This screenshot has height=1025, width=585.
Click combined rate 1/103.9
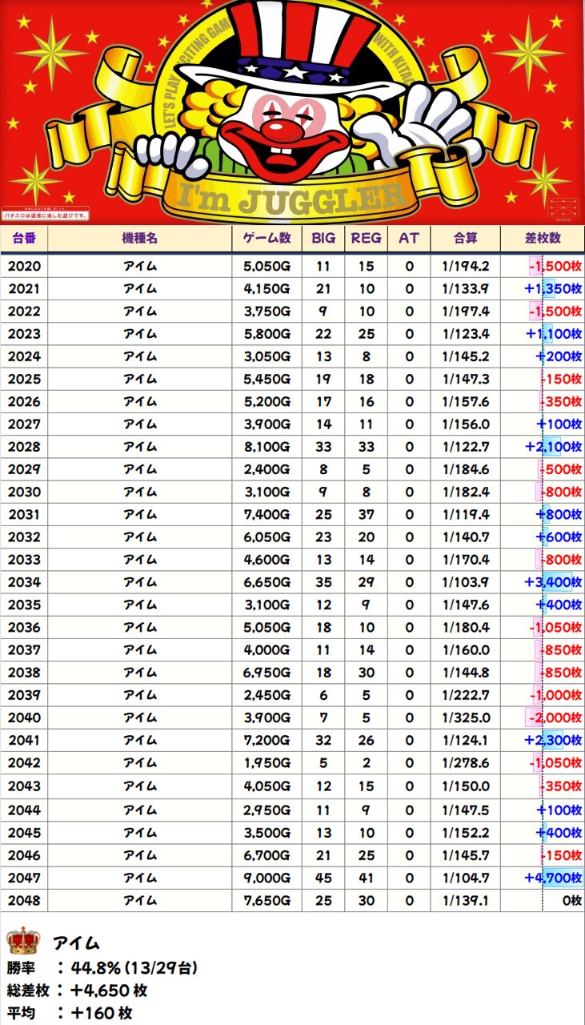click(465, 582)
